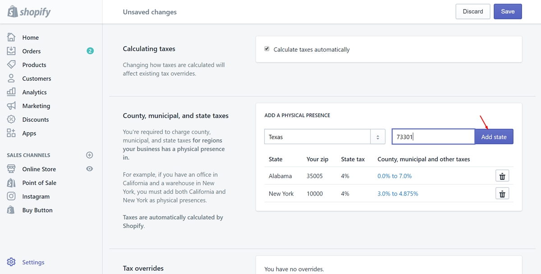Open the Texas state dropdown
The image size is (541, 274).
coord(325,137)
